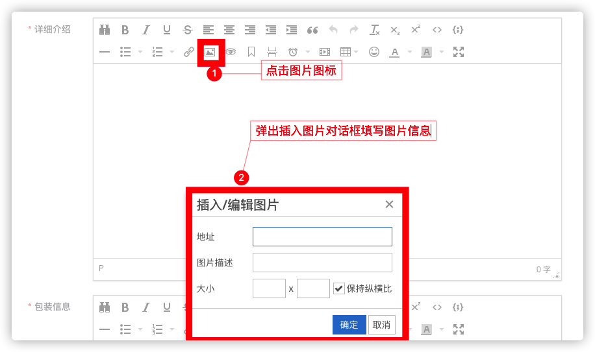This screenshot has height=352, width=595.
Task: Toggle fullscreen mode in 详细介绍 editor
Action: [x=459, y=52]
